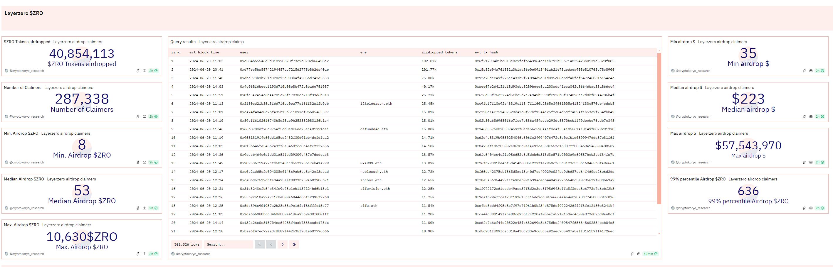Click camera icon in Number of Claimers card

144,116
